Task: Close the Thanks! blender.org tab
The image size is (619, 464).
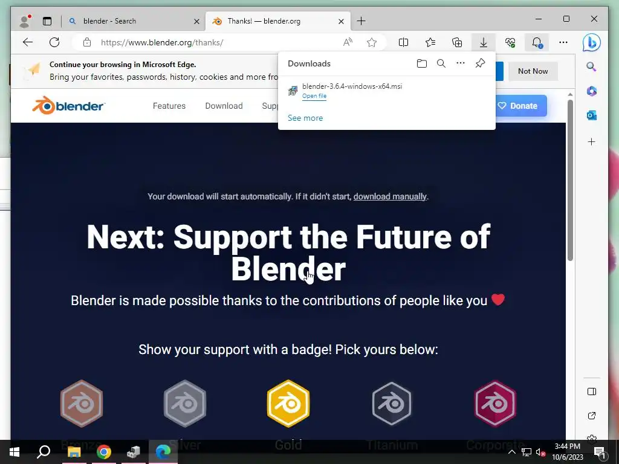Action: coord(341,21)
